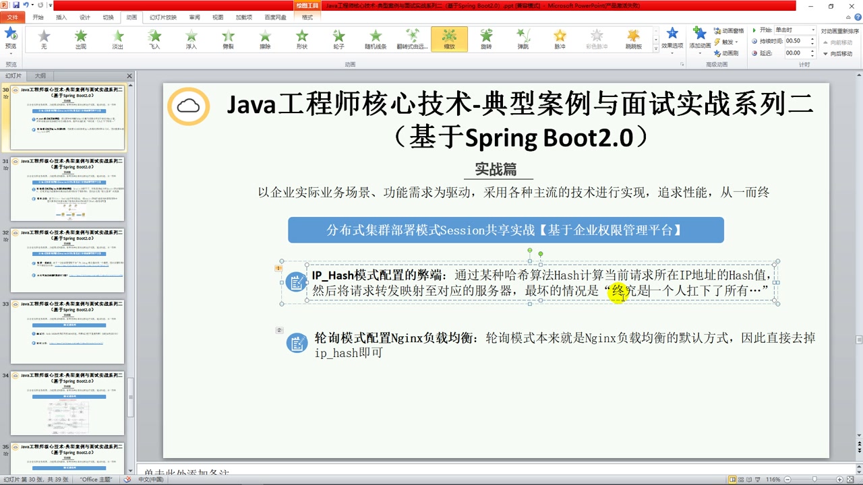Image resolution: width=863 pixels, height=485 pixels.
Task: Apply the 擦除 (Wipe) animation
Action: point(265,39)
